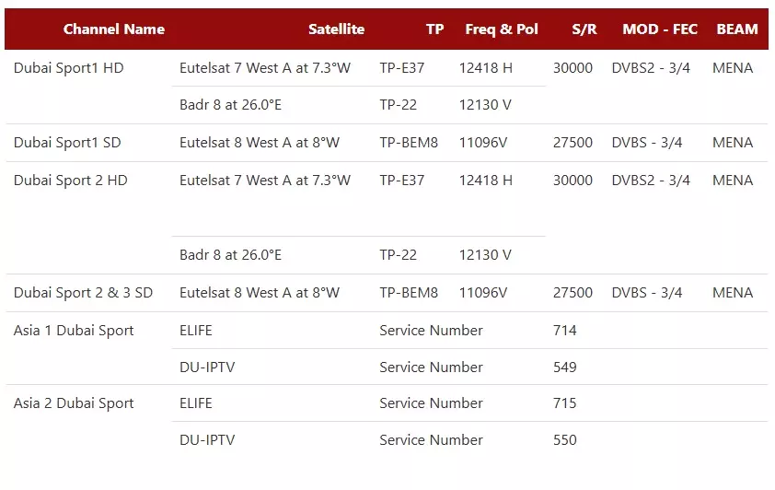This screenshot has width=775, height=490.
Task: Click the Asia 2 Dubai Sport channel
Action: (74, 403)
